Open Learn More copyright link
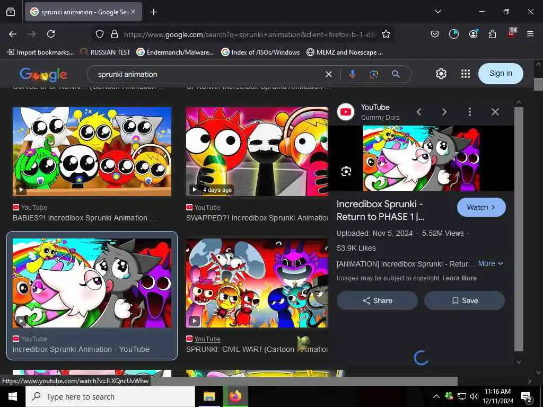543x407 pixels. (459, 278)
